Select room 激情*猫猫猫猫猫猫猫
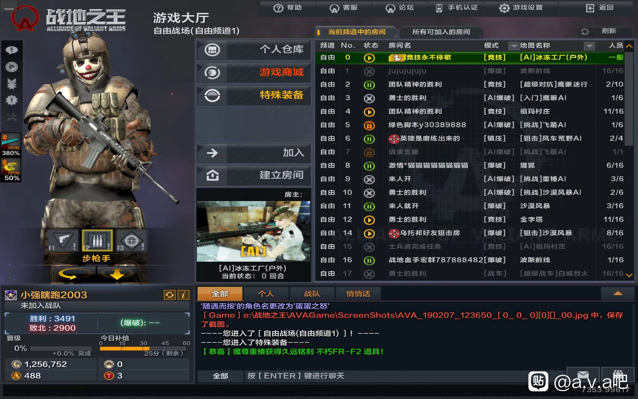This screenshot has width=638, height=399. 470,166
